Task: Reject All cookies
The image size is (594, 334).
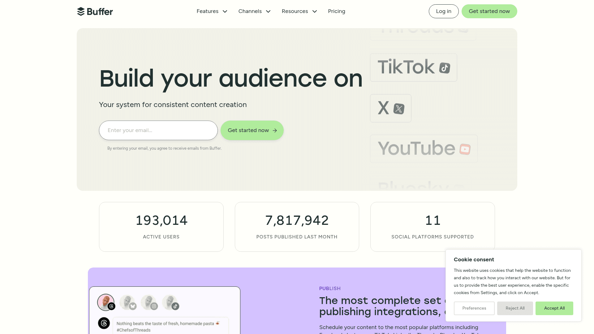Action: point(515,308)
